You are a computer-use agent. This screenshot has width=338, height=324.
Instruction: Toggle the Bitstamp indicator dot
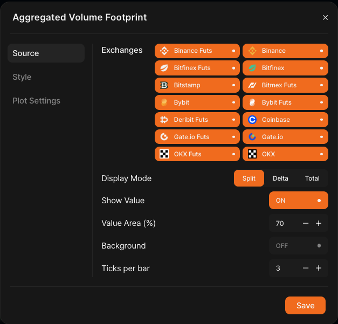(x=233, y=85)
